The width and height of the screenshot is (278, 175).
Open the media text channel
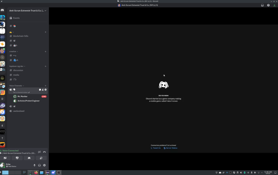tap(28, 75)
